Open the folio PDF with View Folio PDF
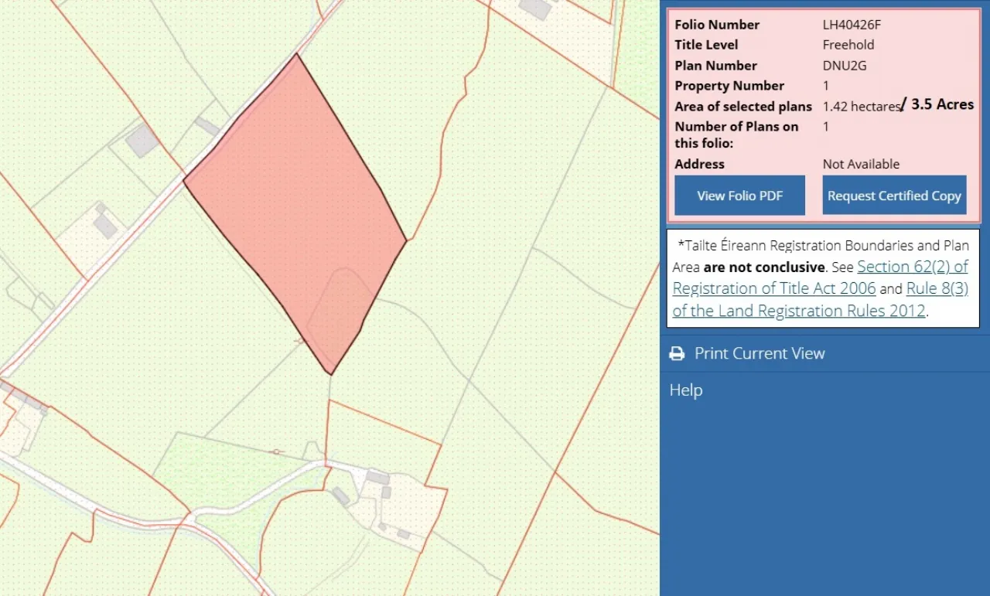 [x=739, y=195]
